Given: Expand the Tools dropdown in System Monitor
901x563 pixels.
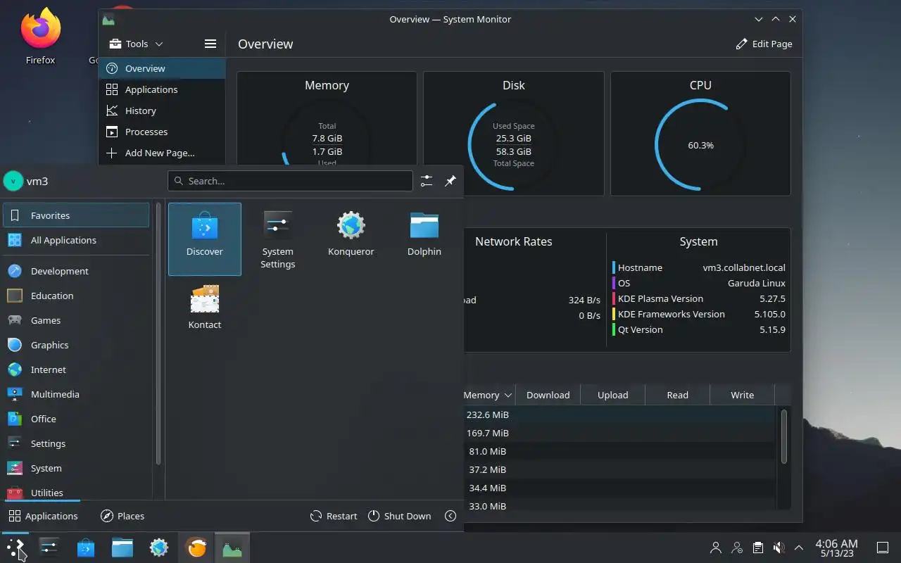Looking at the screenshot, I should click(136, 44).
